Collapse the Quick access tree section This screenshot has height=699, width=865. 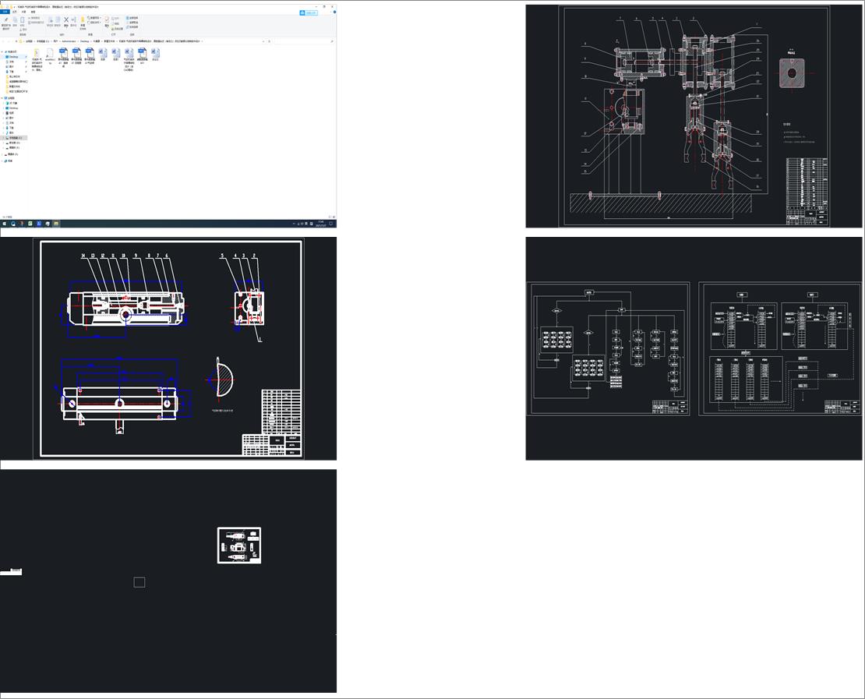point(3,52)
